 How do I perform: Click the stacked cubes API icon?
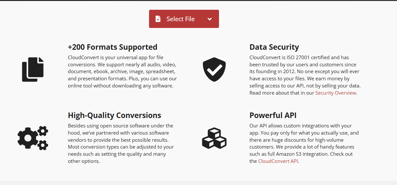tap(214, 138)
